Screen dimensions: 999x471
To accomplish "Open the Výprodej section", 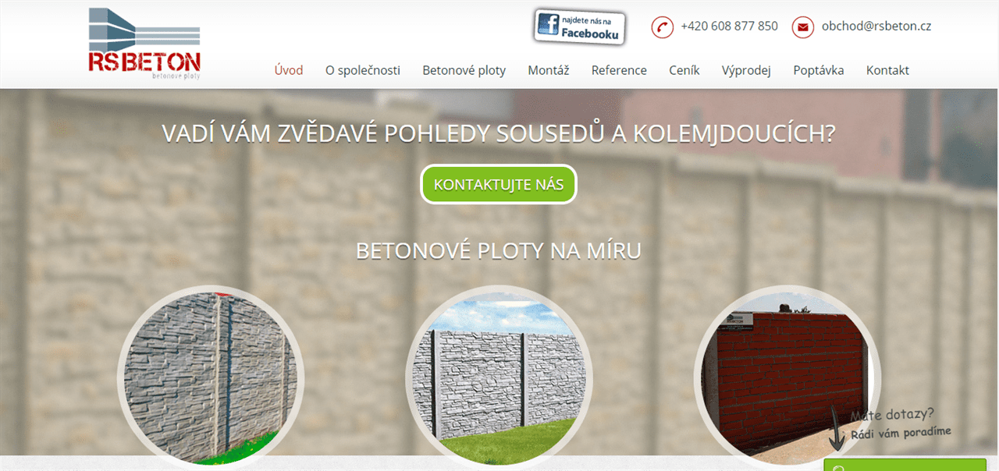I will pyautogui.click(x=746, y=70).
